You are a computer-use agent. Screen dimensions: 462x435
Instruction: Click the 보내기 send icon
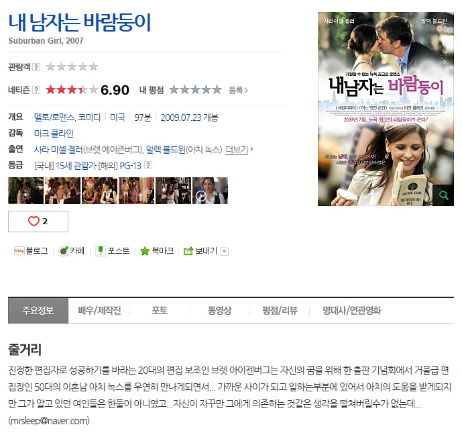pos(188,251)
